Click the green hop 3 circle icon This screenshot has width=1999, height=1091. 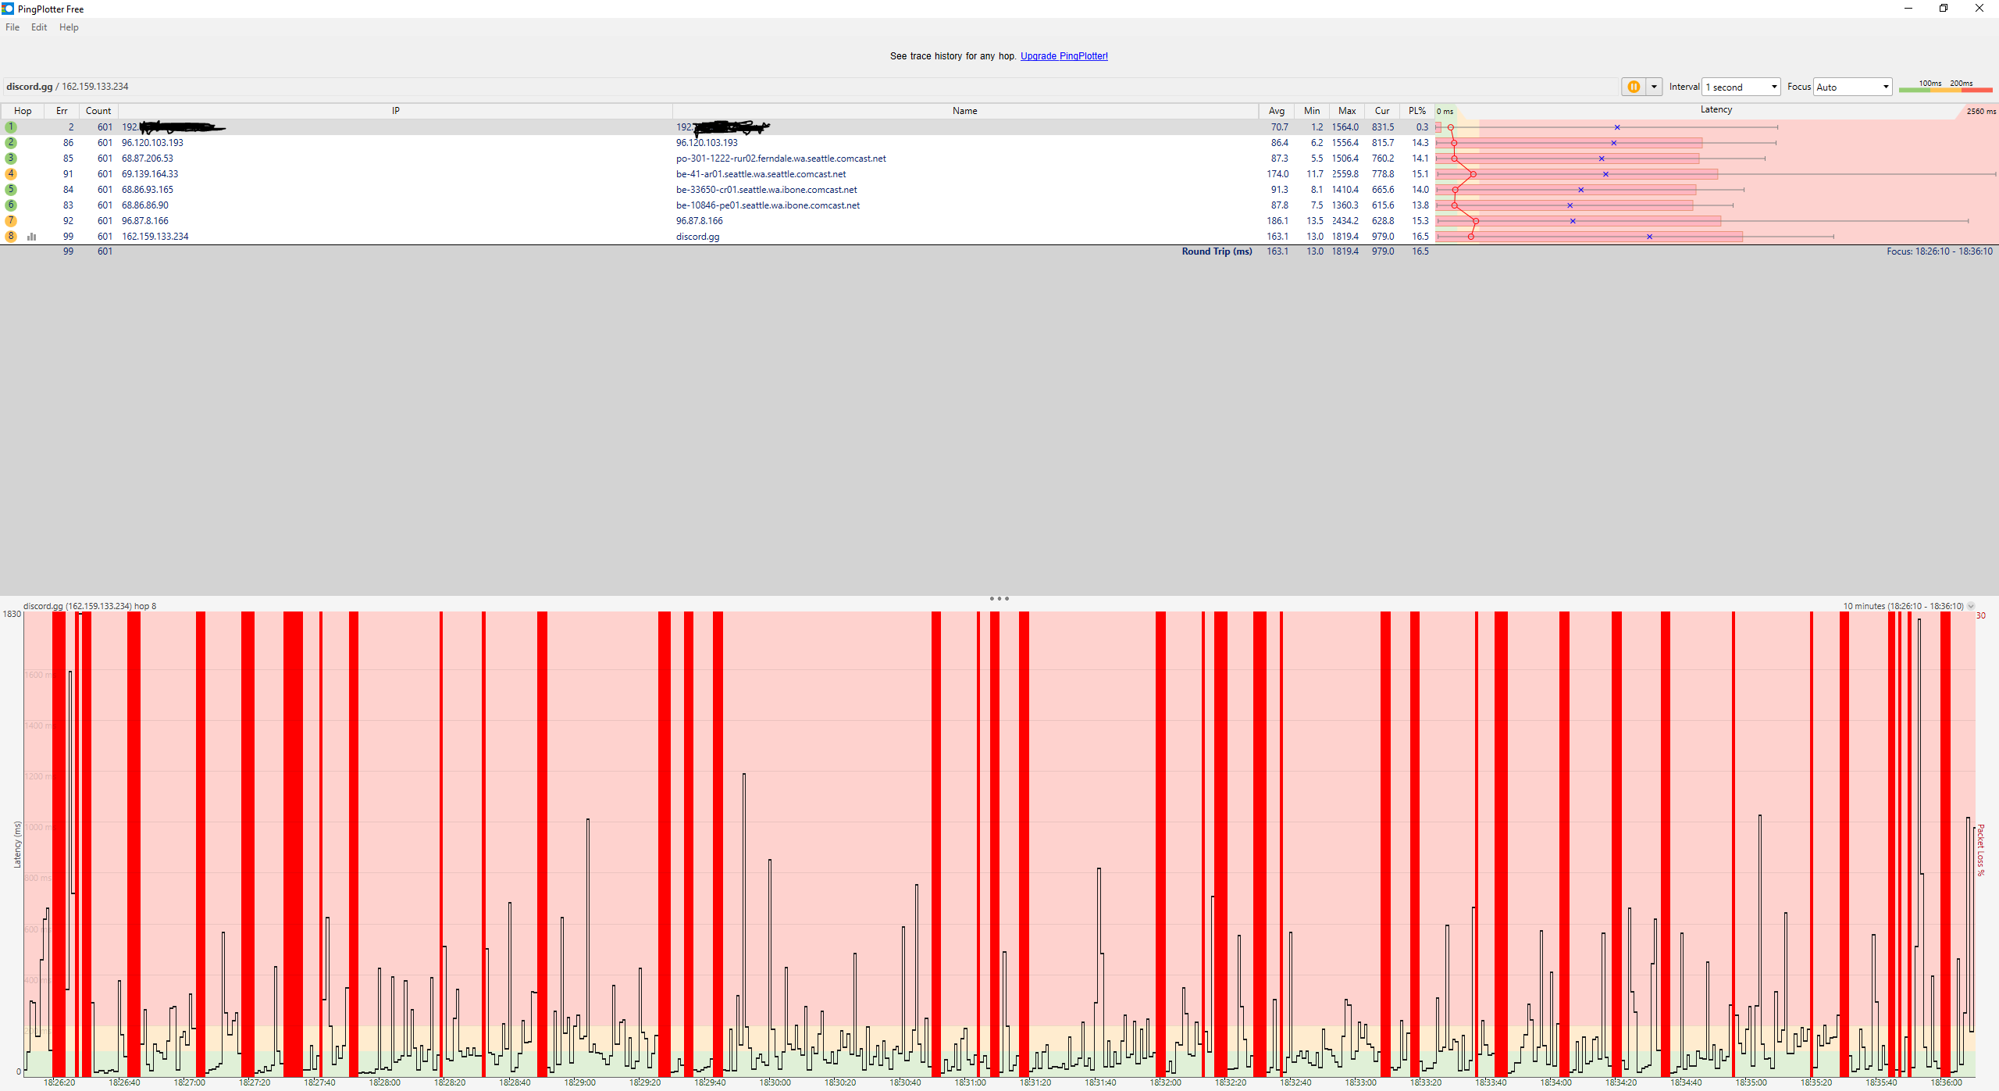pyautogui.click(x=11, y=158)
